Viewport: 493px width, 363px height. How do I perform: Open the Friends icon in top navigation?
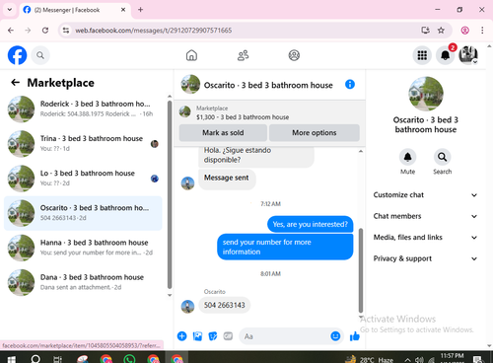[243, 55]
